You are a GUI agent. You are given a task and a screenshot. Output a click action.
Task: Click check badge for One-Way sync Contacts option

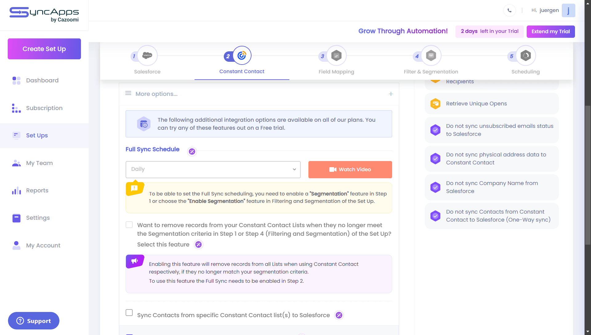pyautogui.click(x=435, y=216)
